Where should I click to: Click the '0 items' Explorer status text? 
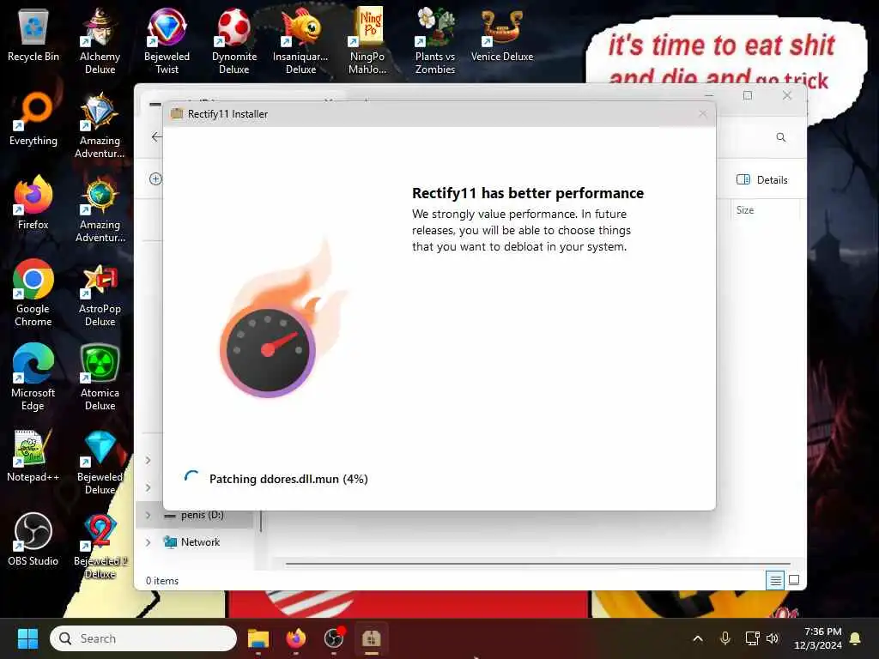click(x=162, y=581)
